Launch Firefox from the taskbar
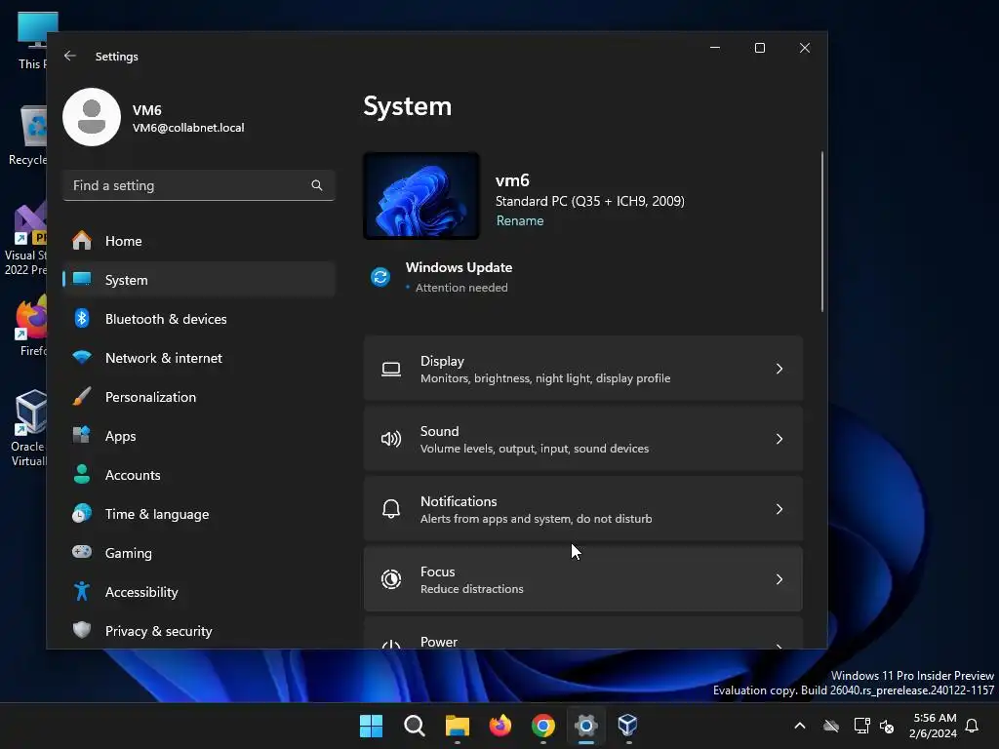 [x=500, y=726]
